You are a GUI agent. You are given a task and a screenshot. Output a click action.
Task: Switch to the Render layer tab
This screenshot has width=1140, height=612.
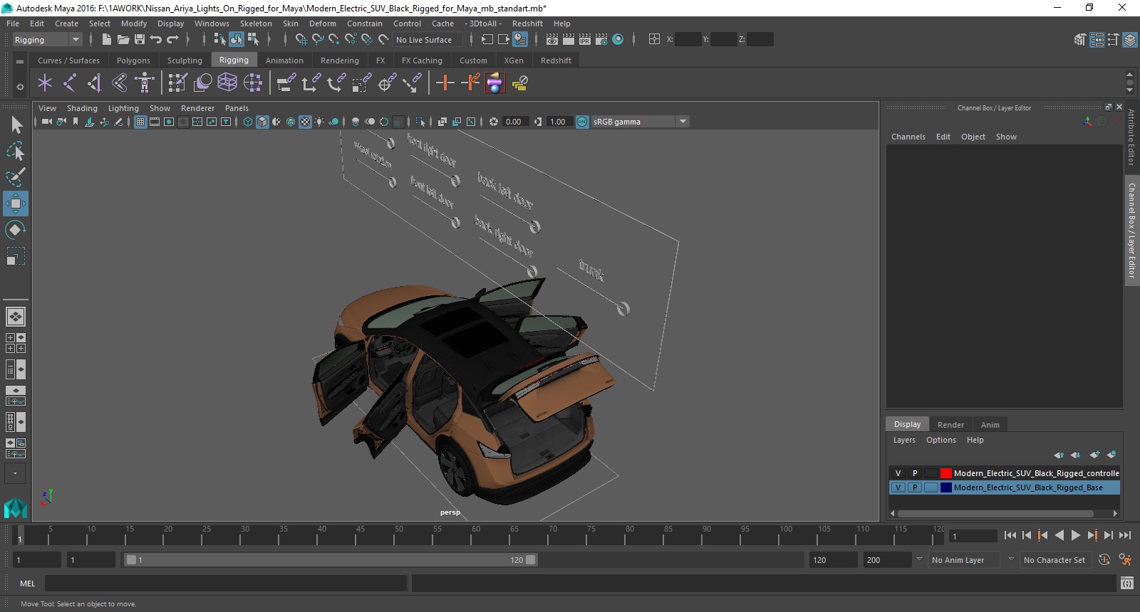click(950, 425)
